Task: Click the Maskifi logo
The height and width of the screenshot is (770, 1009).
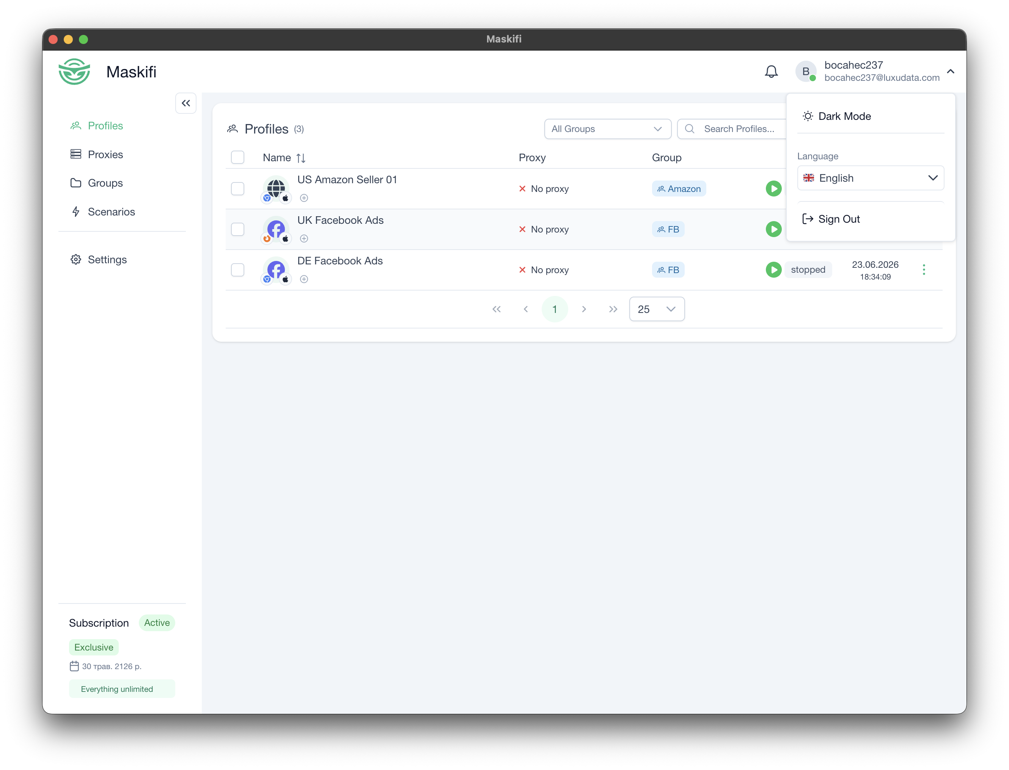Action: pos(74,71)
